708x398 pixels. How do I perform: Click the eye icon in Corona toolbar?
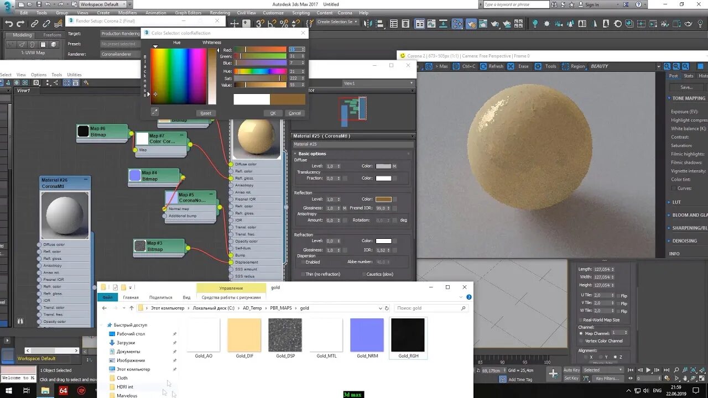click(x=689, y=24)
